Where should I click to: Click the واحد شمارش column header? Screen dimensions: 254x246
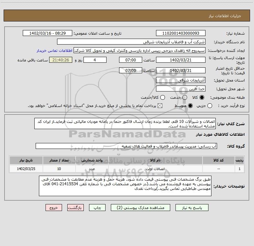(92, 160)
